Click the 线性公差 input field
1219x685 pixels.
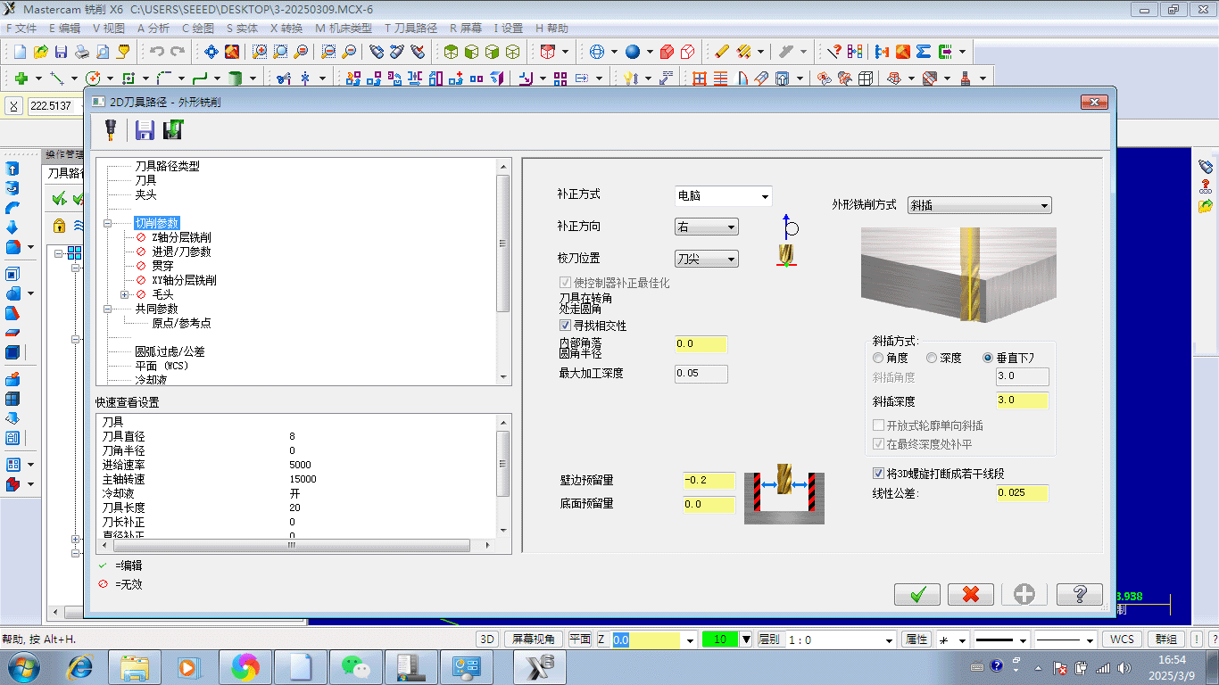pos(1023,493)
